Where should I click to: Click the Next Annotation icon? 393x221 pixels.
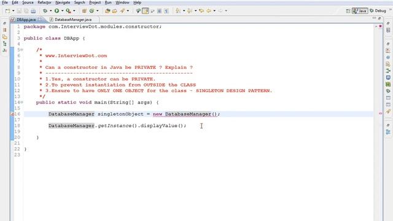pos(178,11)
